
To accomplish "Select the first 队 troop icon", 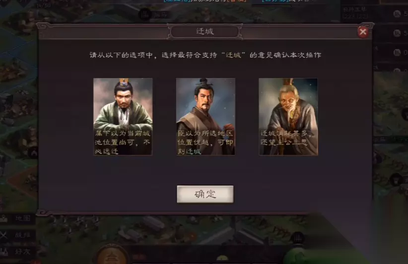I will coord(397,13).
